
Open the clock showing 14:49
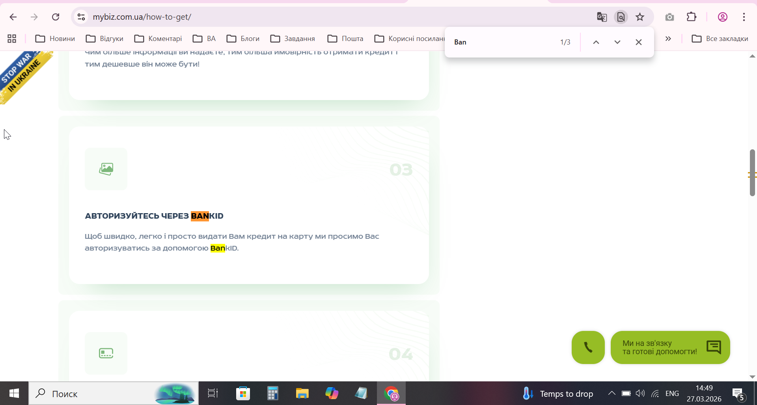tap(704, 393)
